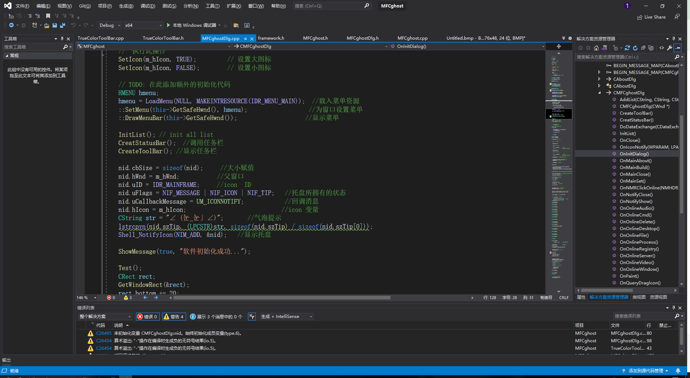Image resolution: width=690 pixels, height=378 pixels.
Task: Open the 生成(B) Build menu
Action: click(126, 6)
